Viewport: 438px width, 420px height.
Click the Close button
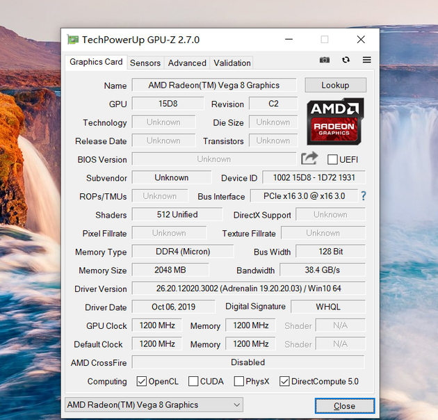(345, 406)
